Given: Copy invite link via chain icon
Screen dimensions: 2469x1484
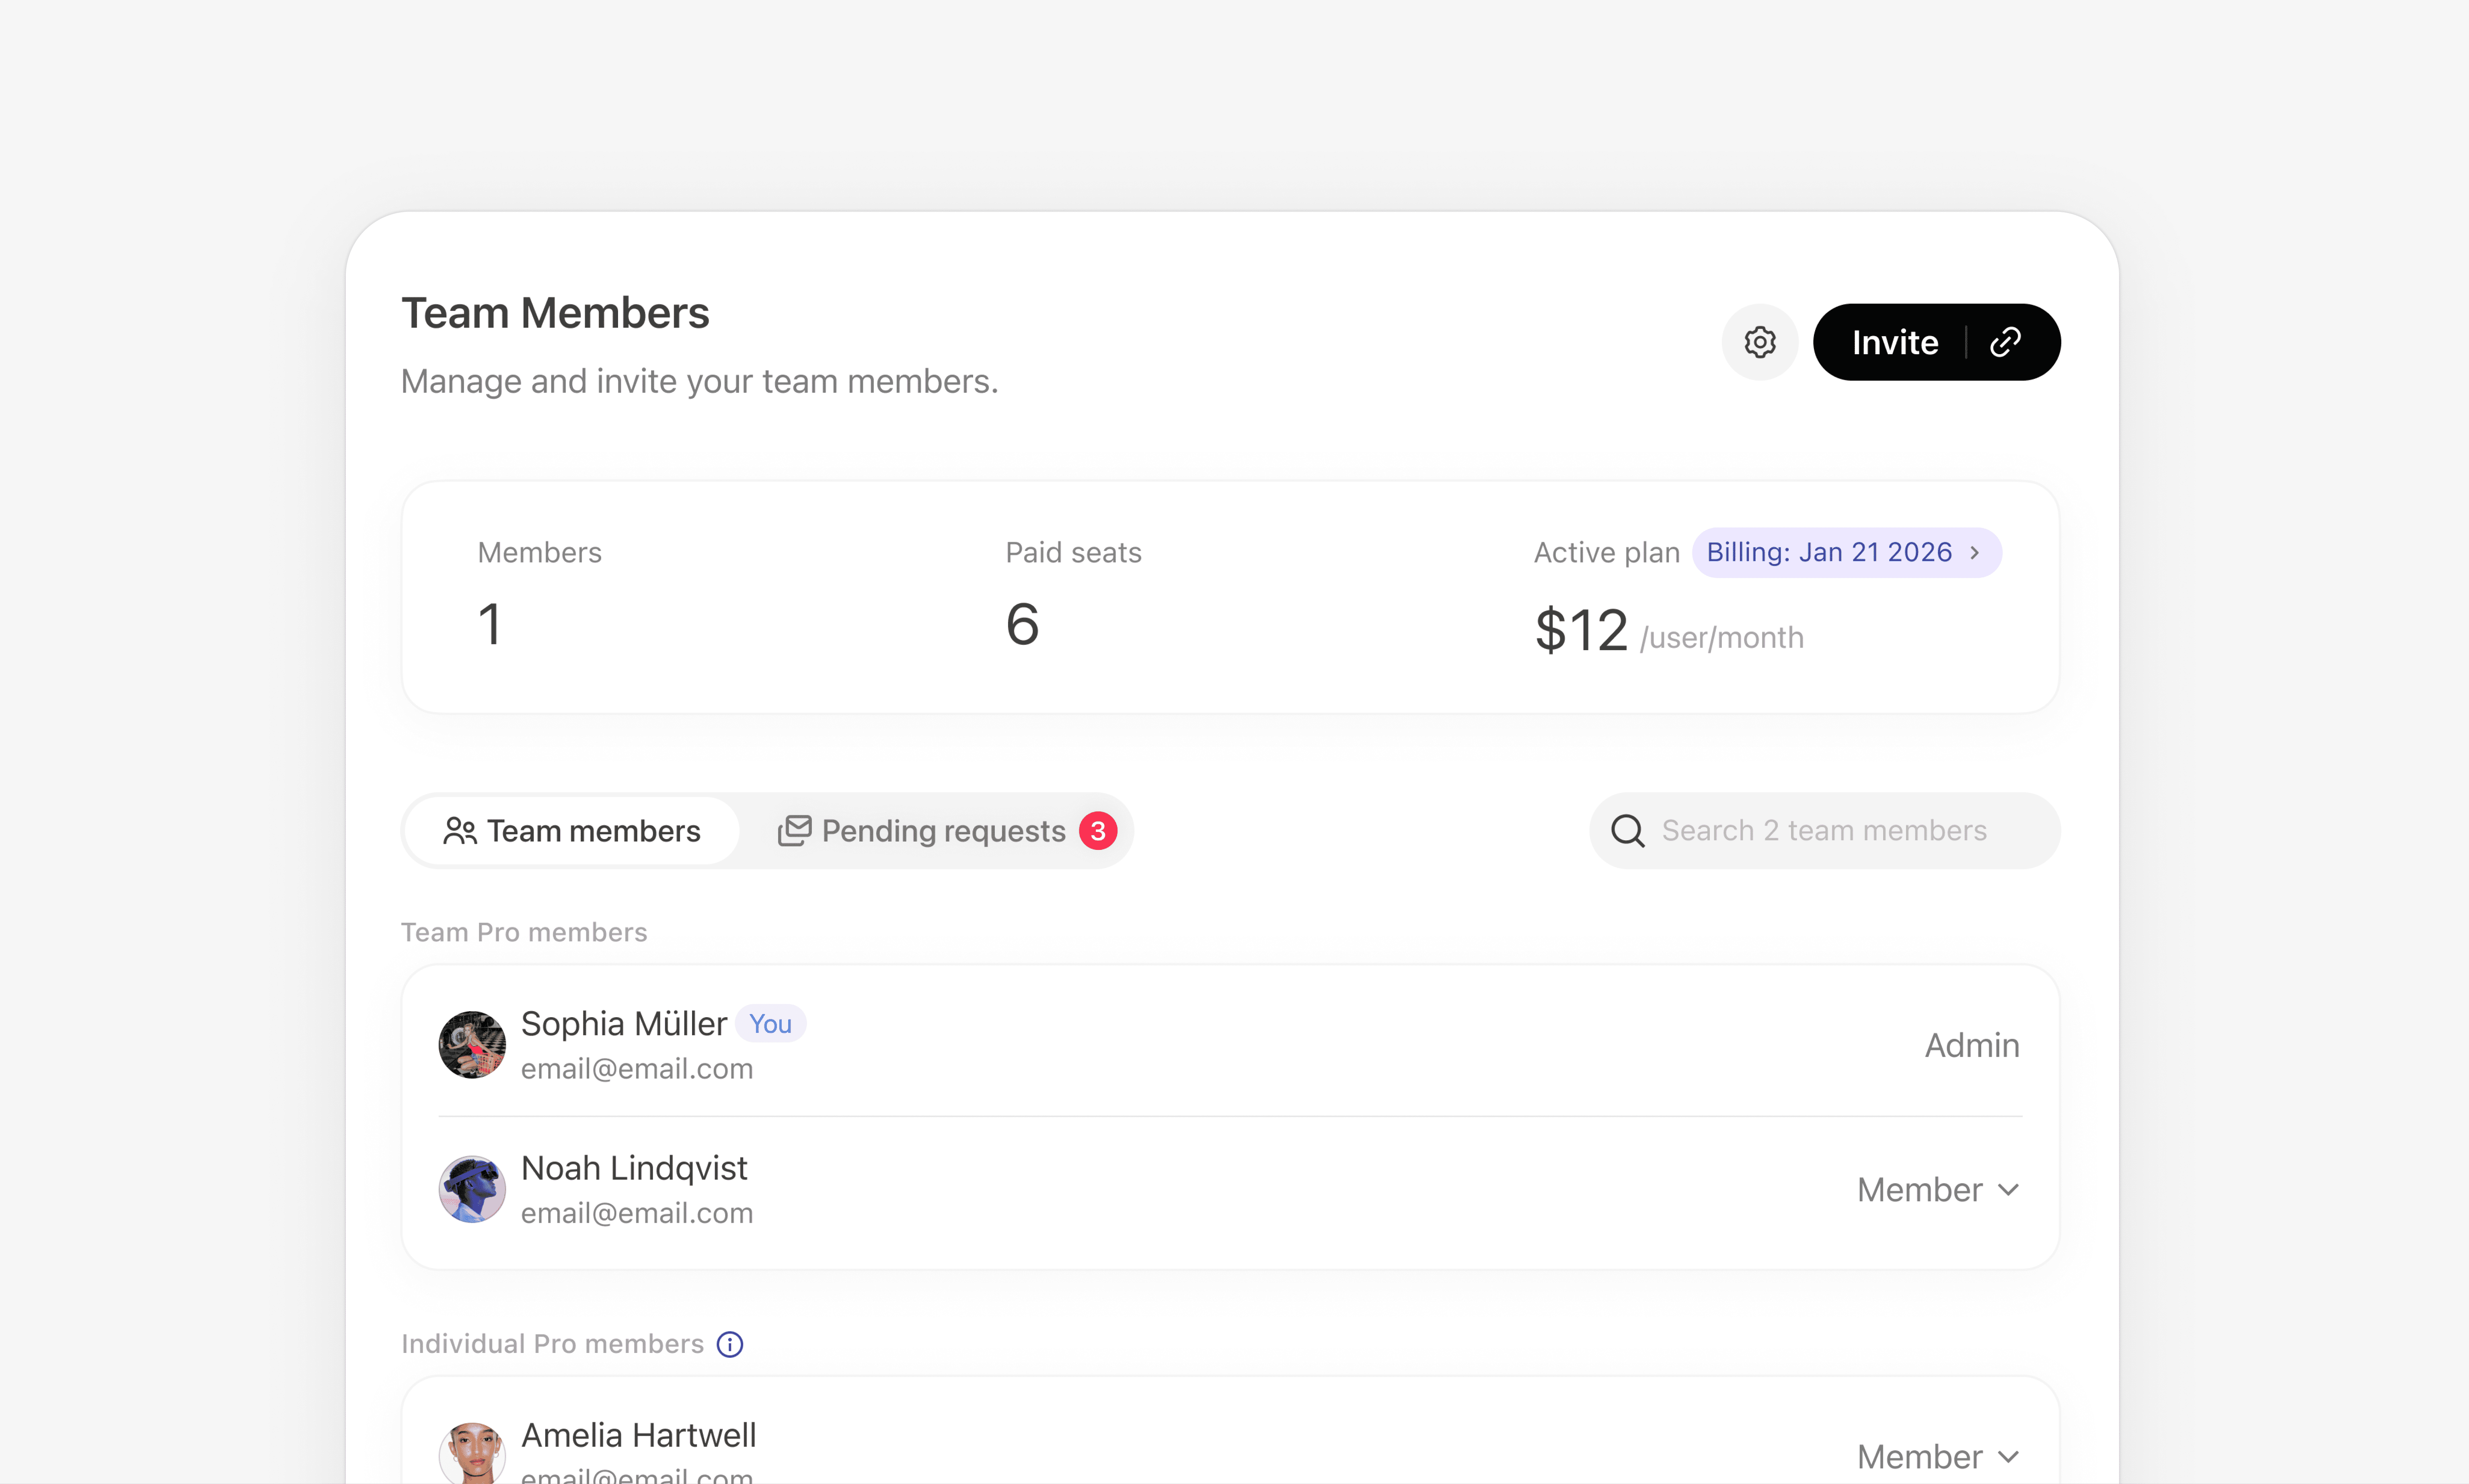Looking at the screenshot, I should 2005,342.
